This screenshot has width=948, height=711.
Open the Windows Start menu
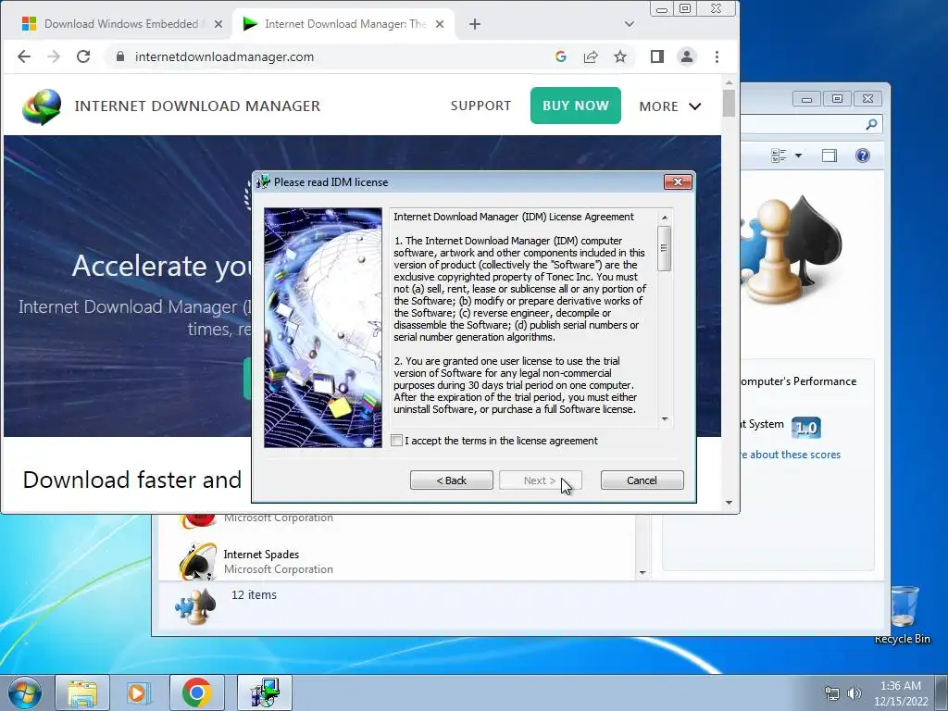[25, 692]
